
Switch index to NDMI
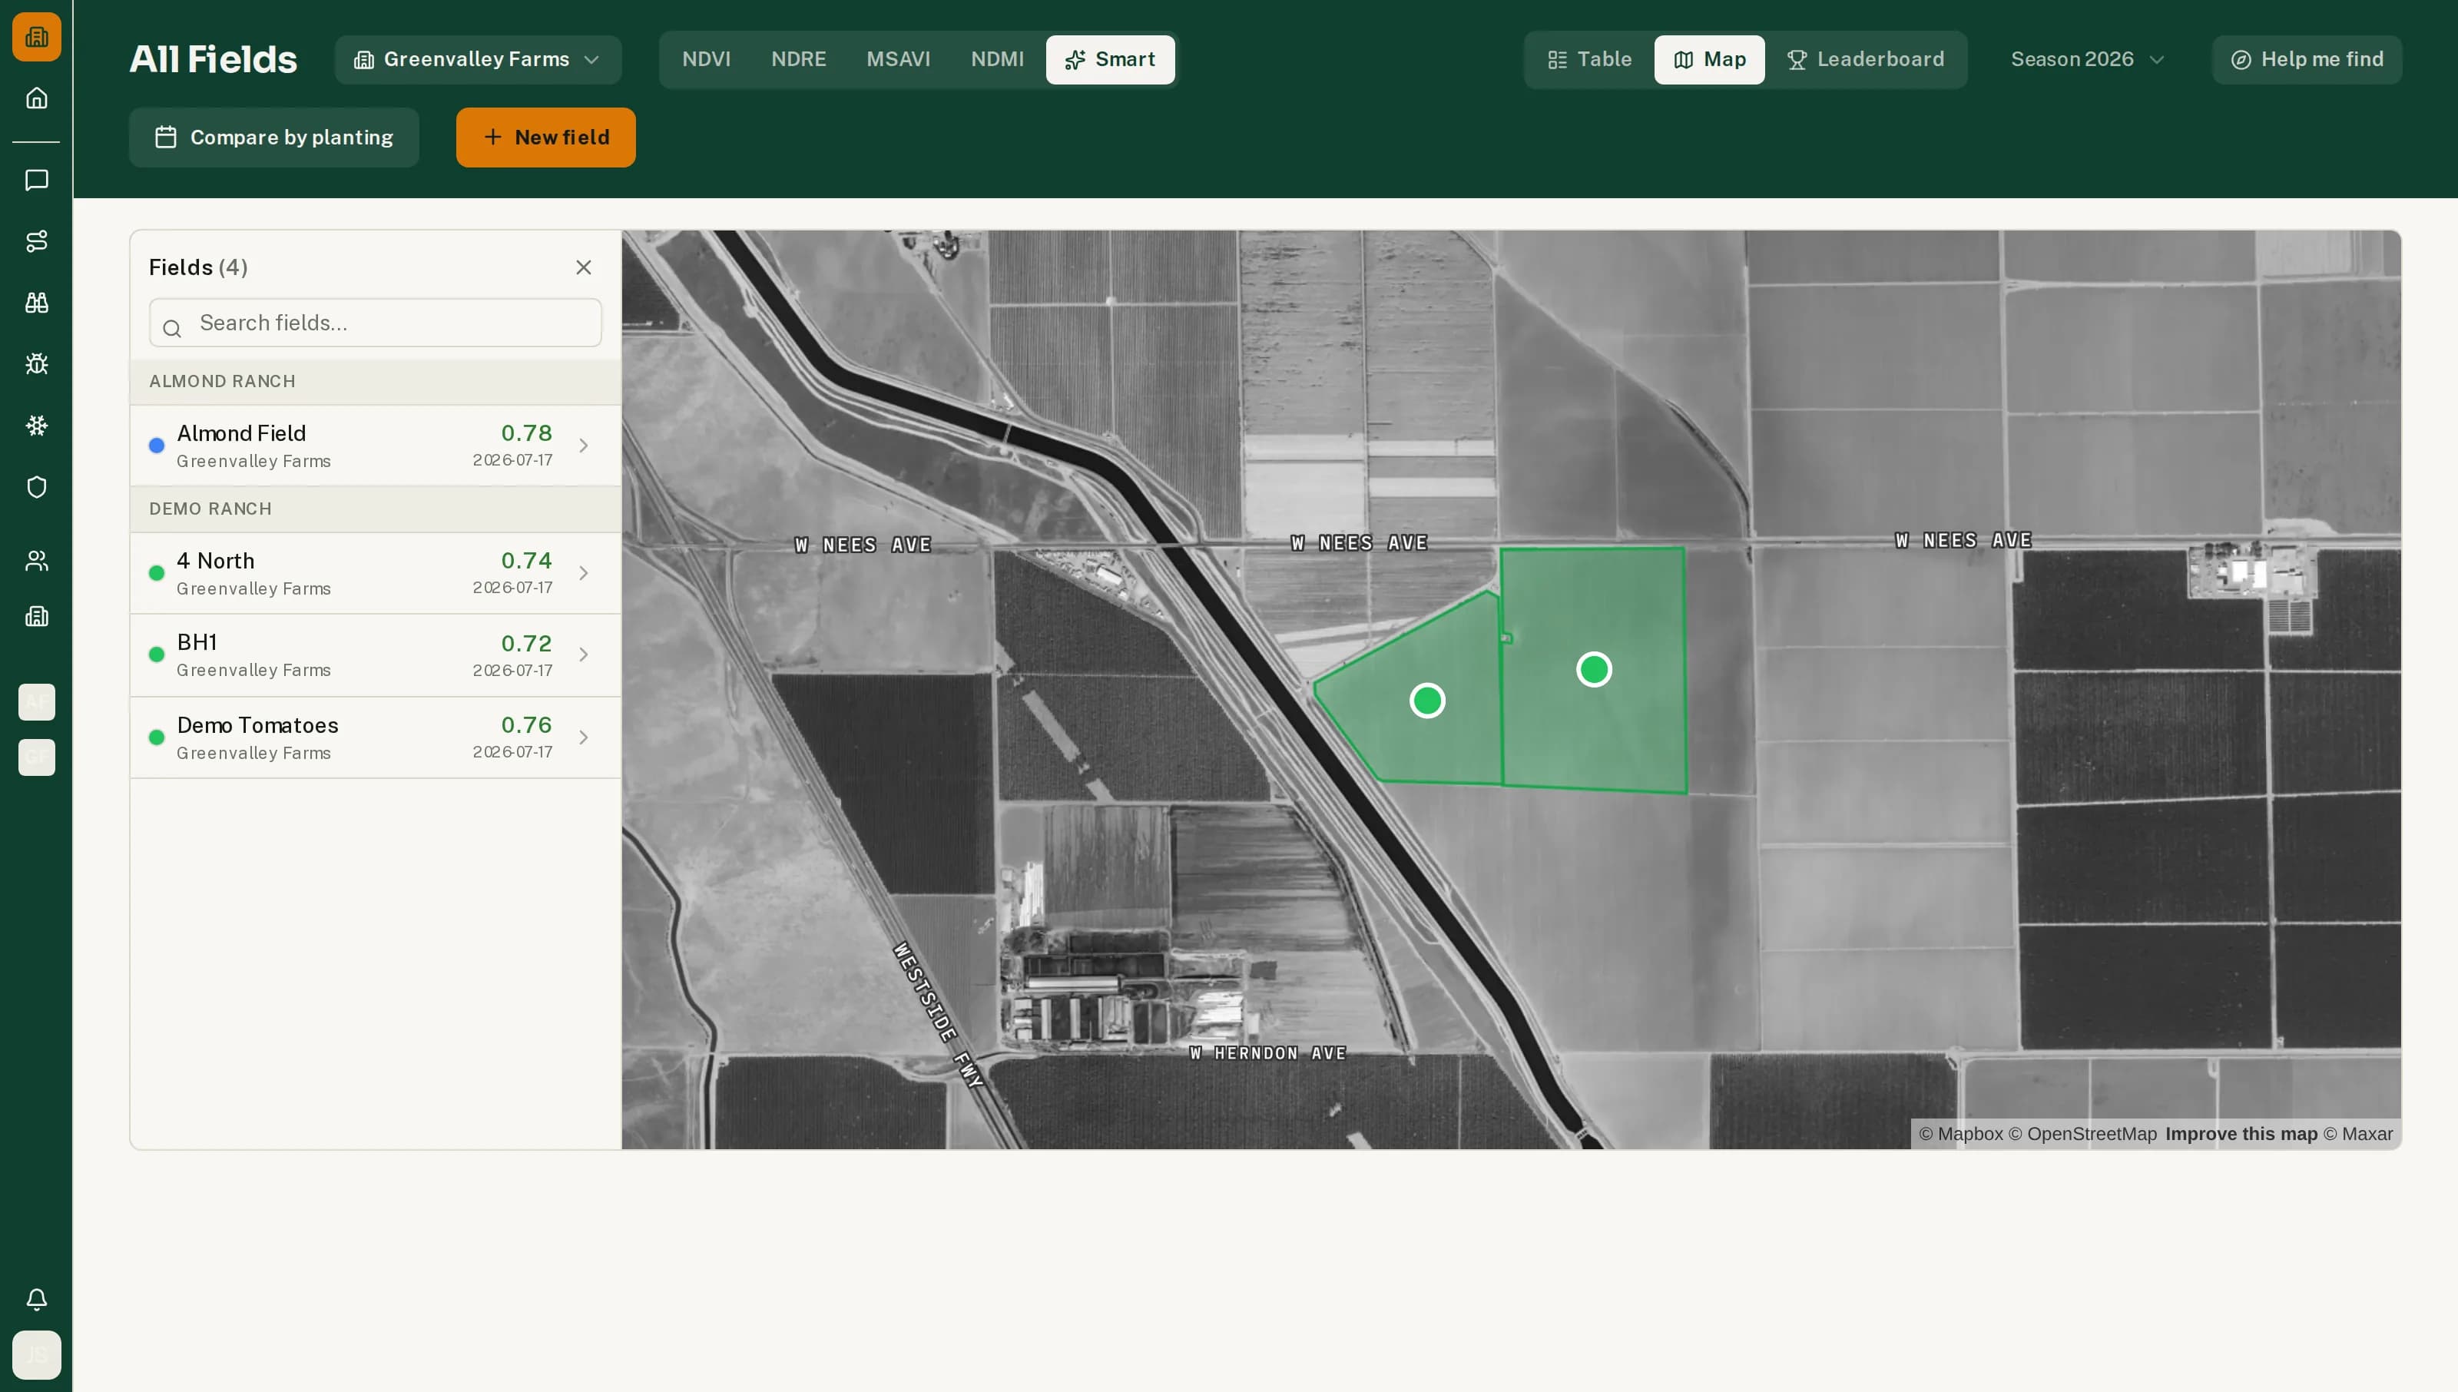tap(997, 59)
